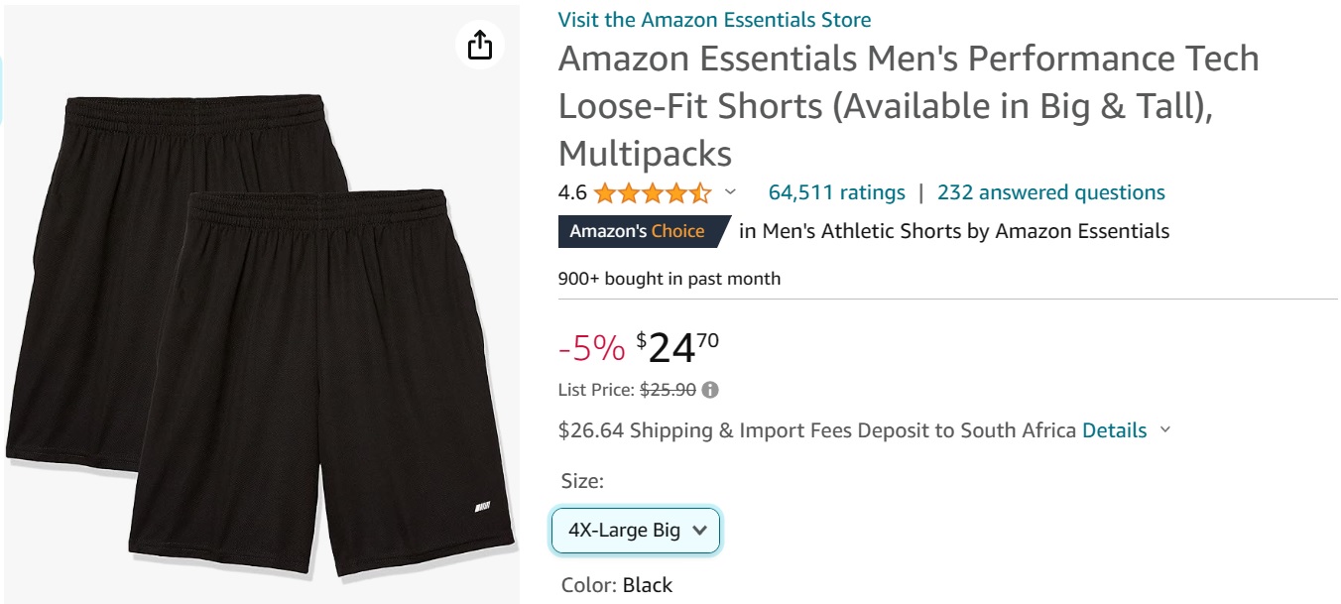Click the 4.6 rating number
Image resolution: width=1341 pixels, height=604 pixels.
point(572,192)
